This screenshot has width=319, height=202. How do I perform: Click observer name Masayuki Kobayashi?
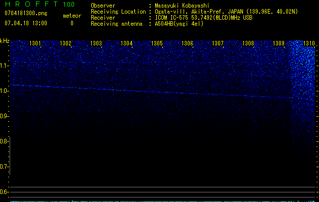(182, 6)
